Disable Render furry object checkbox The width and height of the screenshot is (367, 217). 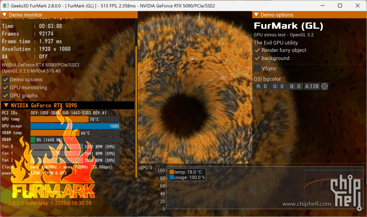(x=257, y=50)
